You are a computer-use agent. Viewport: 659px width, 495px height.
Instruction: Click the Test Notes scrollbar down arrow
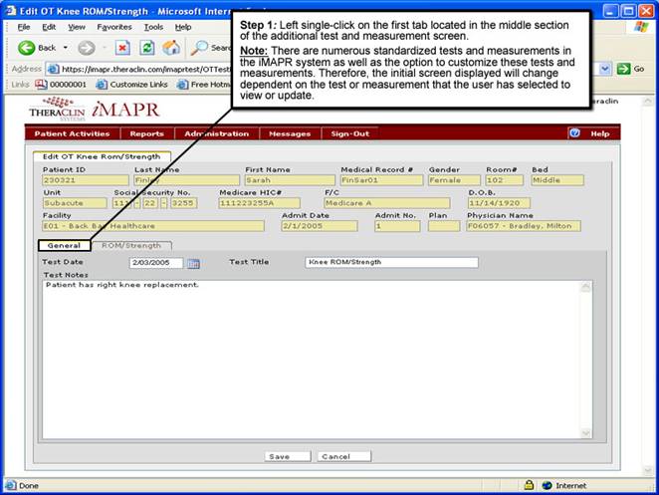tap(587, 434)
